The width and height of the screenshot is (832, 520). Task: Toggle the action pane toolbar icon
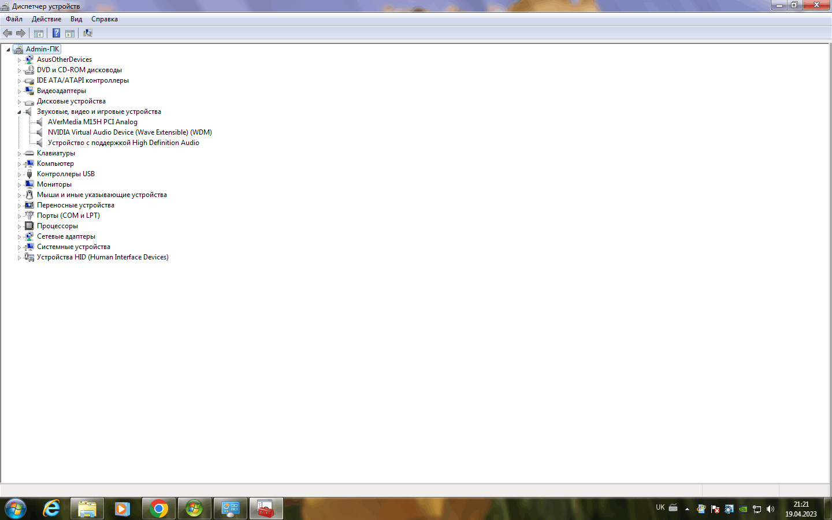70,34
